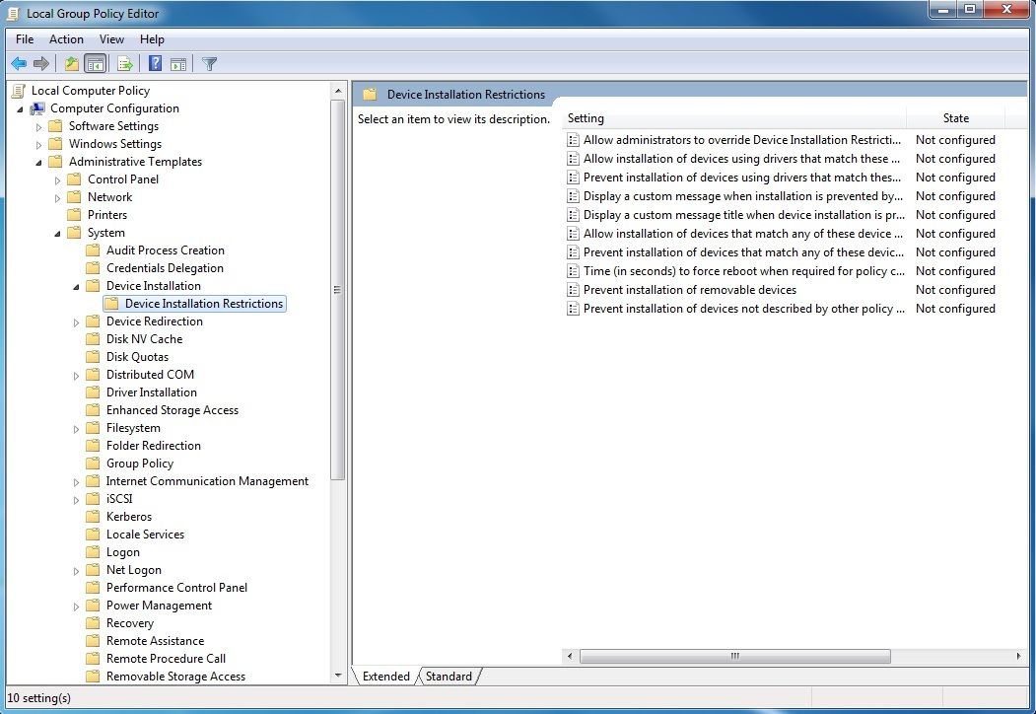Expand the Filesystem node
This screenshot has width=1036, height=714.
coord(76,429)
